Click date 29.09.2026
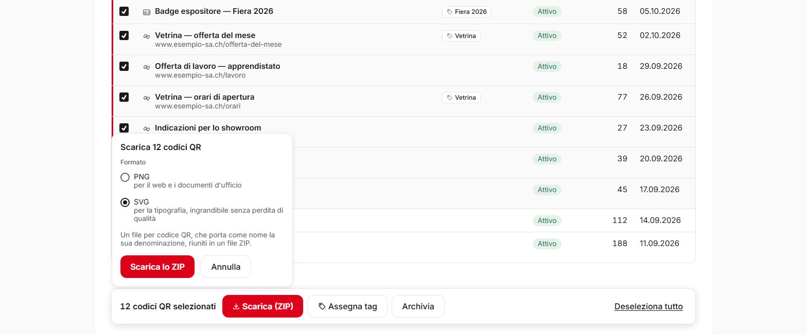This screenshot has width=807, height=335. click(661, 66)
